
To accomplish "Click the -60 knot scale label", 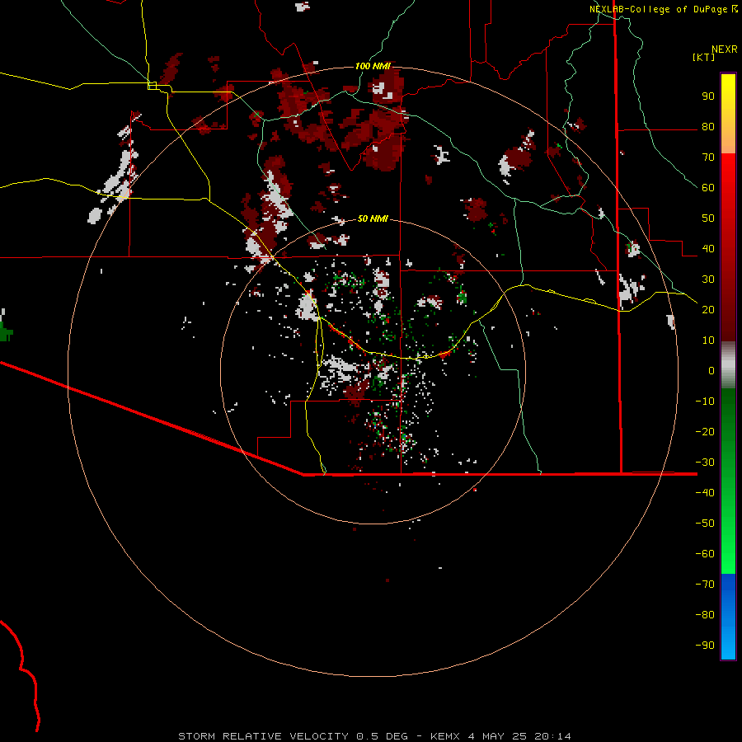I will pyautogui.click(x=705, y=554).
